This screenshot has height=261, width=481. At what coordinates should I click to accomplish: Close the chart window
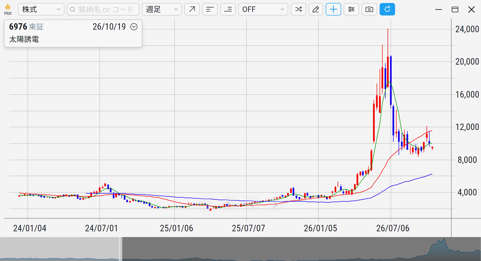point(472,9)
